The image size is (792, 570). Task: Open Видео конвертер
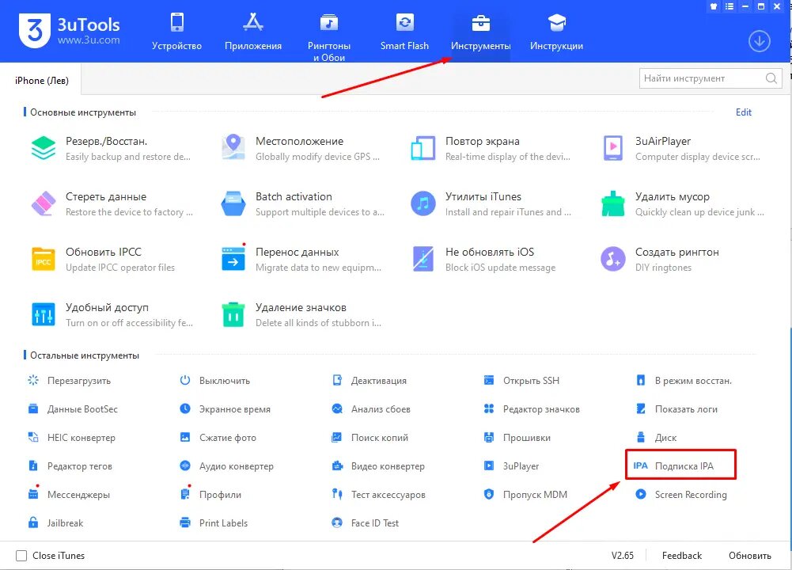pyautogui.click(x=378, y=466)
